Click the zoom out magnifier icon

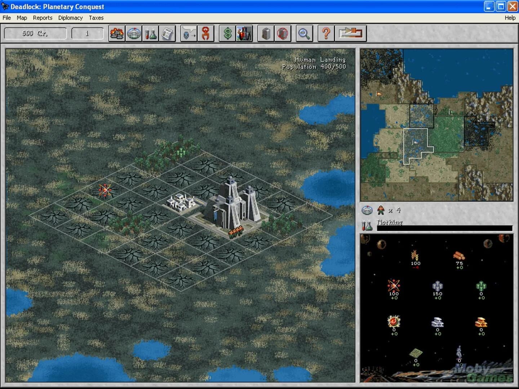(304, 33)
